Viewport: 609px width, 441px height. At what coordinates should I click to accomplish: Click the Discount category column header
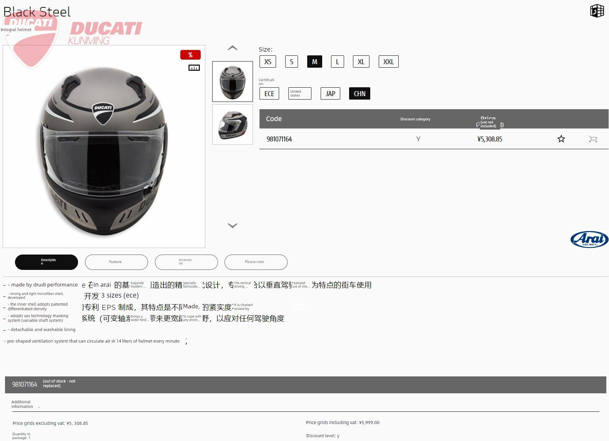point(415,119)
